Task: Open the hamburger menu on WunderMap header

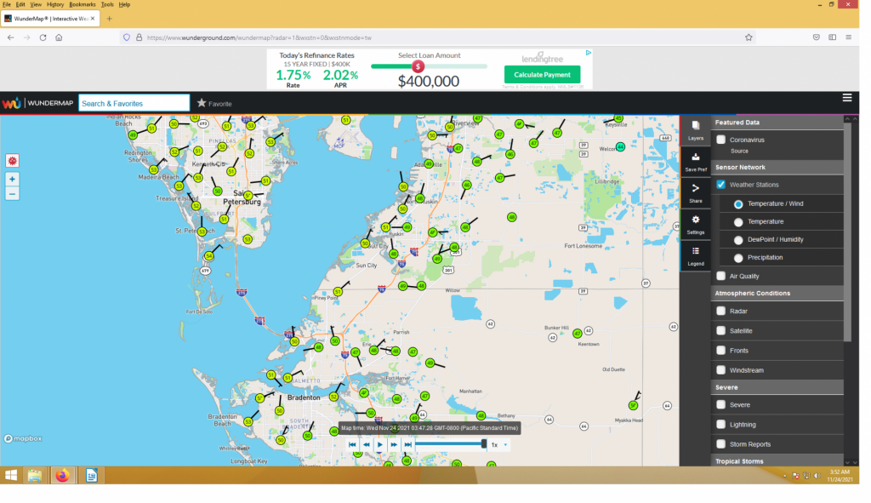Action: tap(847, 98)
